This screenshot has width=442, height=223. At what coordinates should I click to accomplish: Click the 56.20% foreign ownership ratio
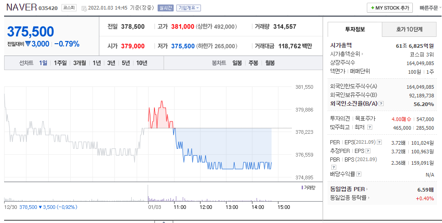[x=424, y=104]
